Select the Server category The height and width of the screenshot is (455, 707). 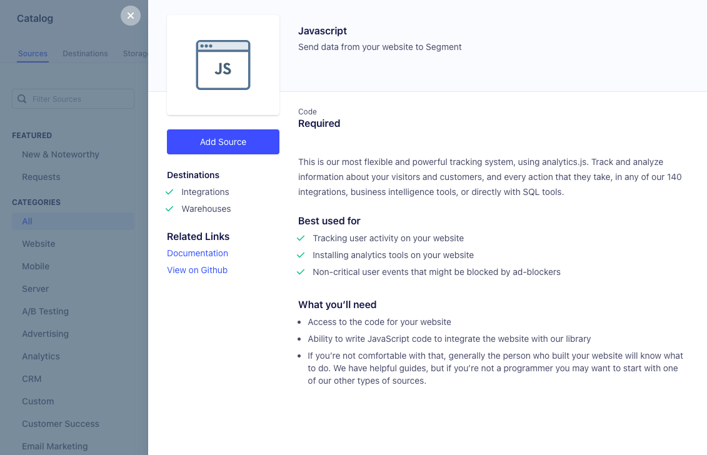click(x=35, y=289)
